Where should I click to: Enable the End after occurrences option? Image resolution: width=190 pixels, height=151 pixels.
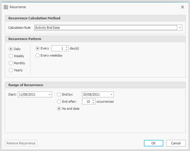(59, 102)
